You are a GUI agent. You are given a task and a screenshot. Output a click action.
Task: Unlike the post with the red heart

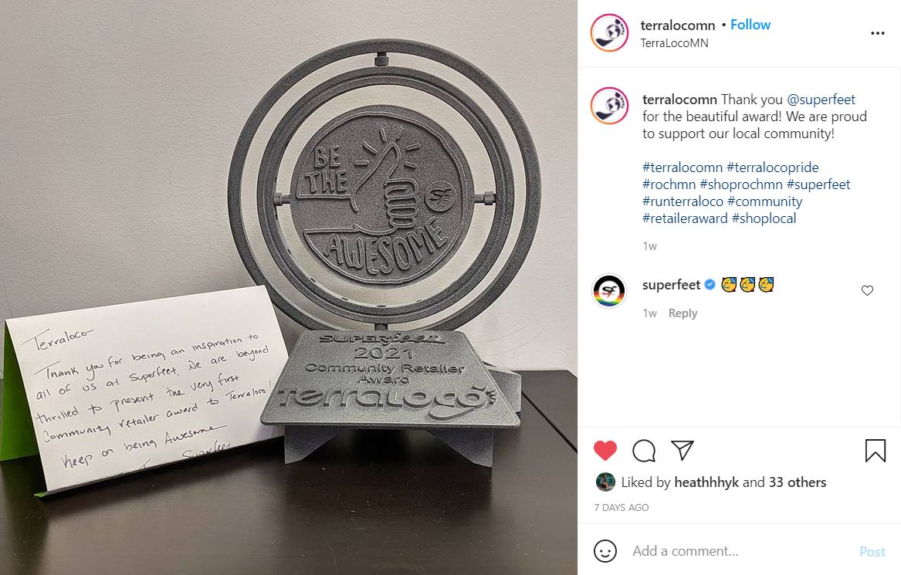[605, 451]
